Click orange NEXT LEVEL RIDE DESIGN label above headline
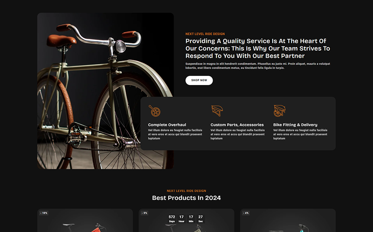Screen dimensions: 373x232 pyautogui.click(x=205, y=34)
